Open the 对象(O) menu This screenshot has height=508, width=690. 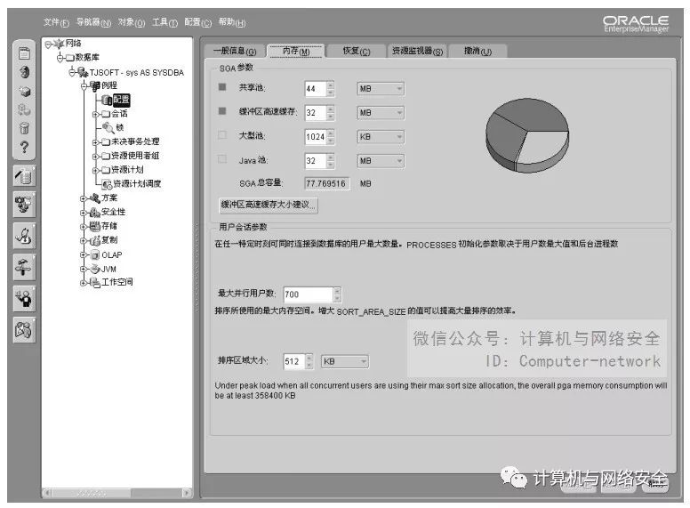coord(131,22)
